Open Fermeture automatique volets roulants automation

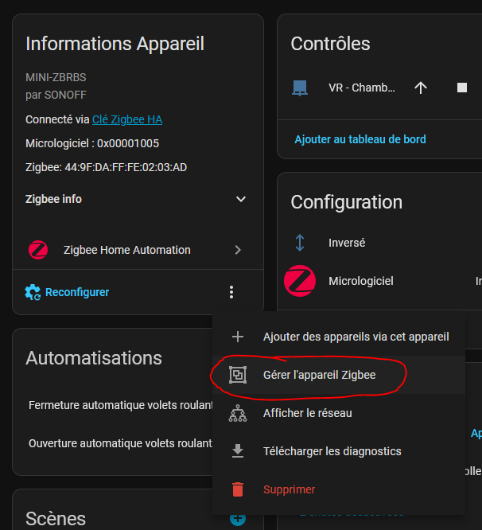[x=121, y=405]
